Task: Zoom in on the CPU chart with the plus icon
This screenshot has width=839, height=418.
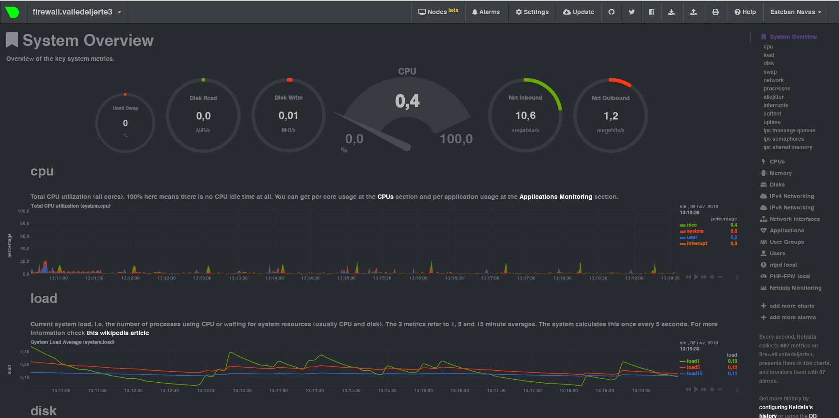Action: coord(712,277)
